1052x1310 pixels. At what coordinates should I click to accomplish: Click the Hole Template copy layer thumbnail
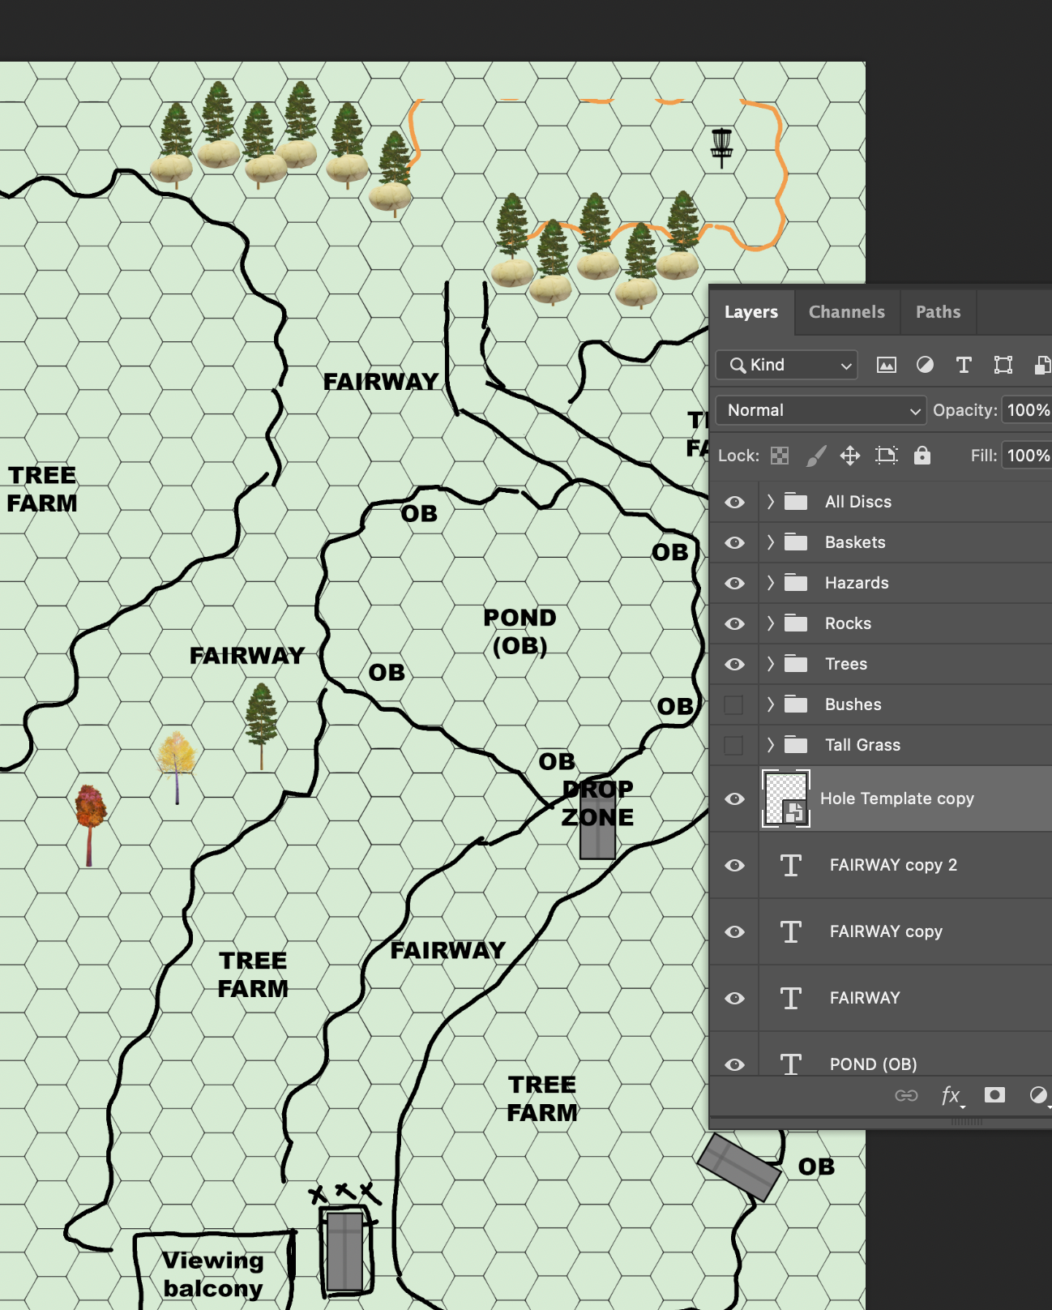click(x=785, y=799)
